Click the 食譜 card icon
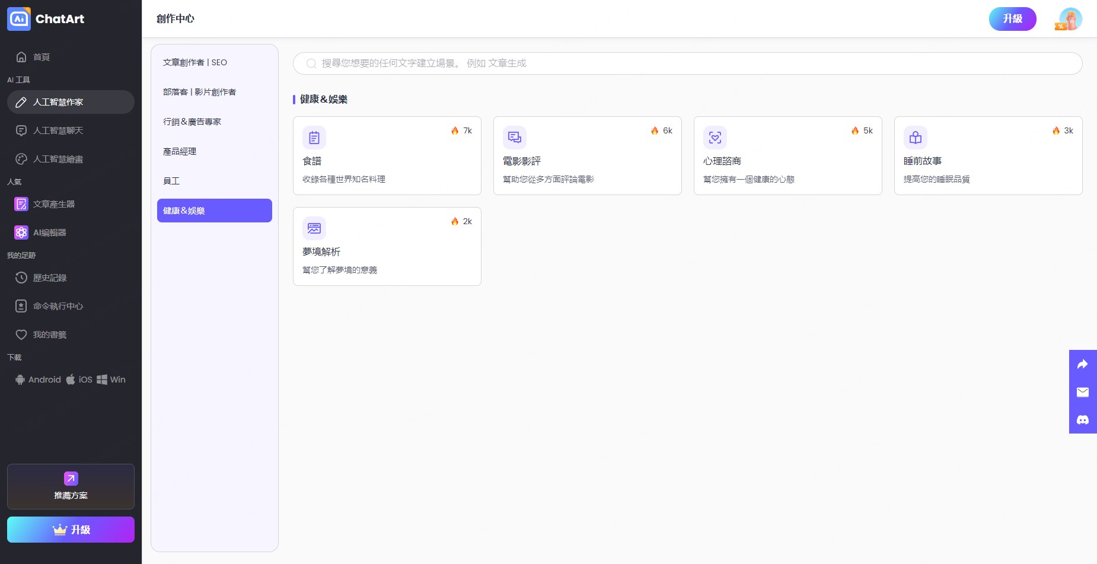The image size is (1097, 564). coord(314,138)
